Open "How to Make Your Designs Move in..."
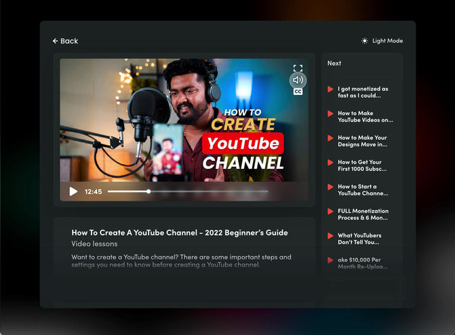Screen dimensions: 455x335 pyautogui.click(x=362, y=141)
